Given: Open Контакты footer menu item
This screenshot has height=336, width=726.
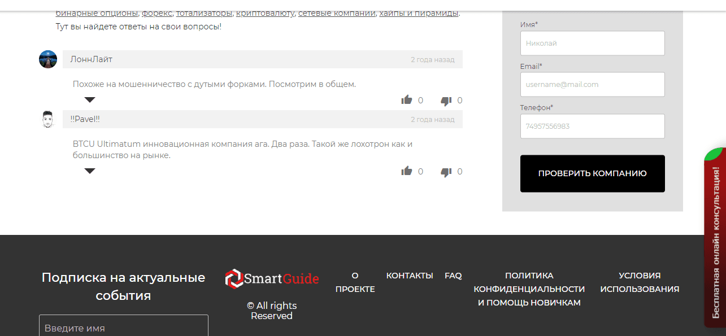Looking at the screenshot, I should (410, 276).
